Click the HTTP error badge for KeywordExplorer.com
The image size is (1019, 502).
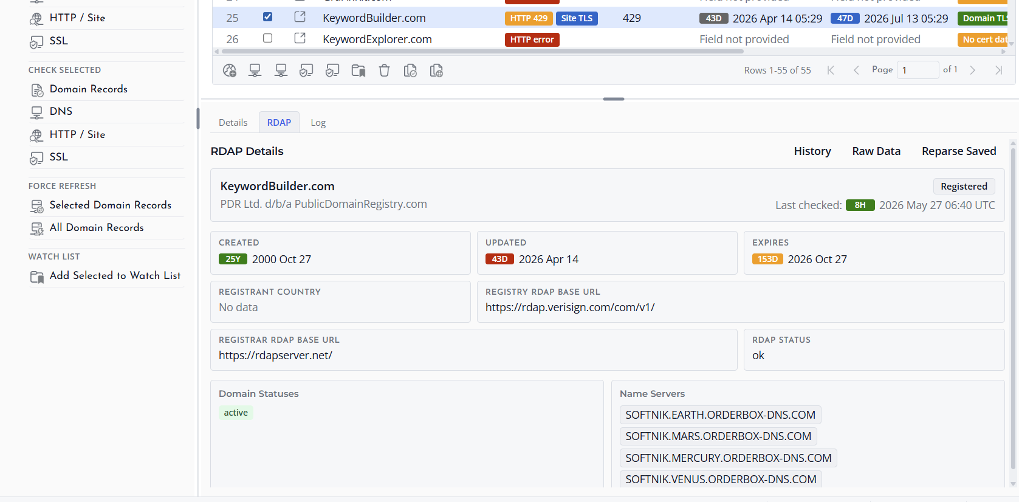[x=532, y=40]
